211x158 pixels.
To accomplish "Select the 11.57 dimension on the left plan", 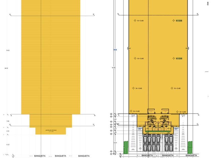I will (x=8, y=145).
